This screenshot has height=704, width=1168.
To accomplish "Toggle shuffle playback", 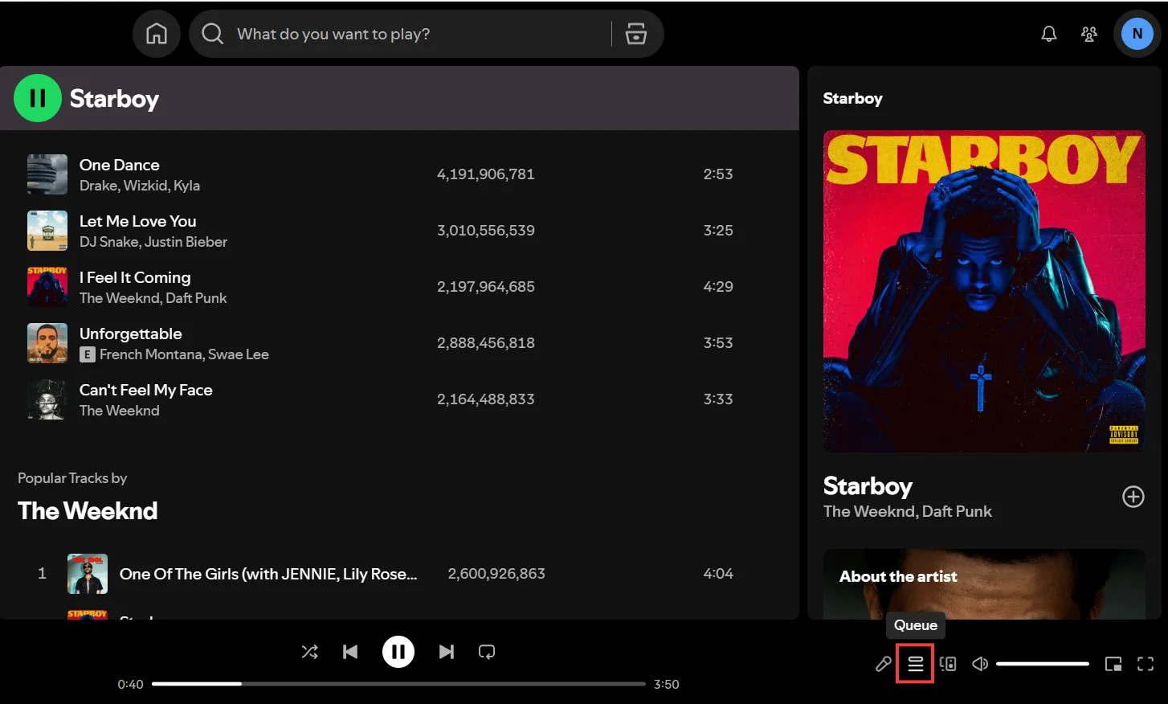I will coord(309,652).
